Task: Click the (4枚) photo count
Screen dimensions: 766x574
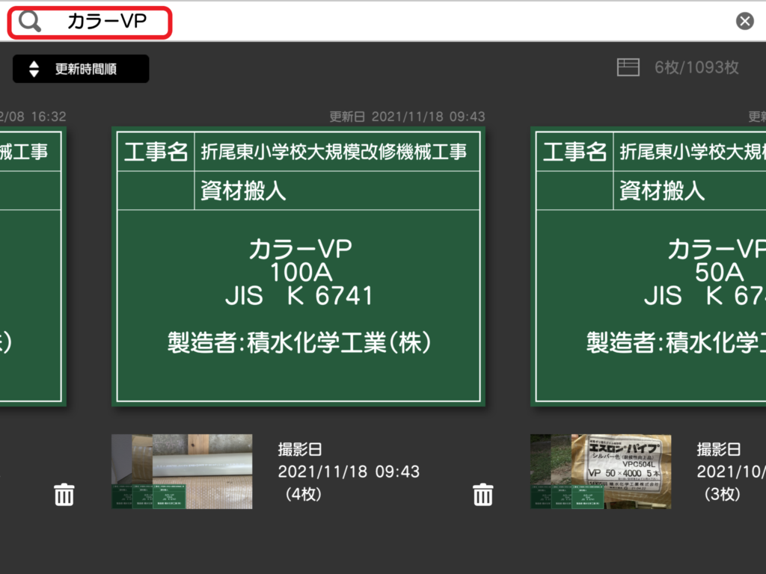Action: coord(303,494)
